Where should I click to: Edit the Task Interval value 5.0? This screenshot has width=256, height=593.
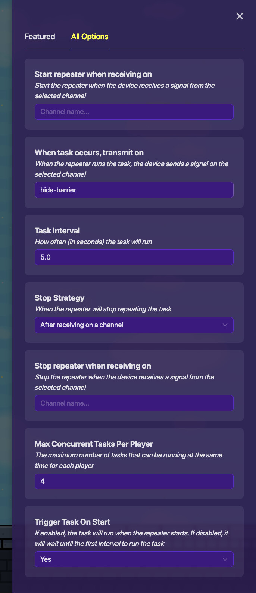pos(134,257)
